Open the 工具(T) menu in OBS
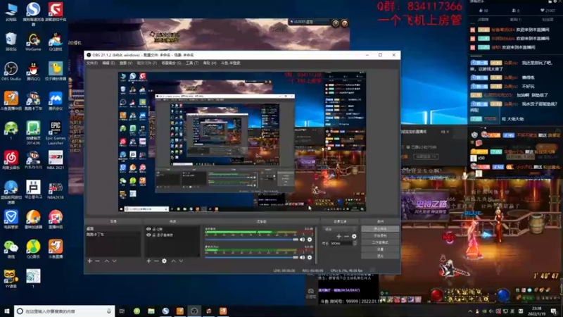This screenshot has width=563, height=317. 192,63
